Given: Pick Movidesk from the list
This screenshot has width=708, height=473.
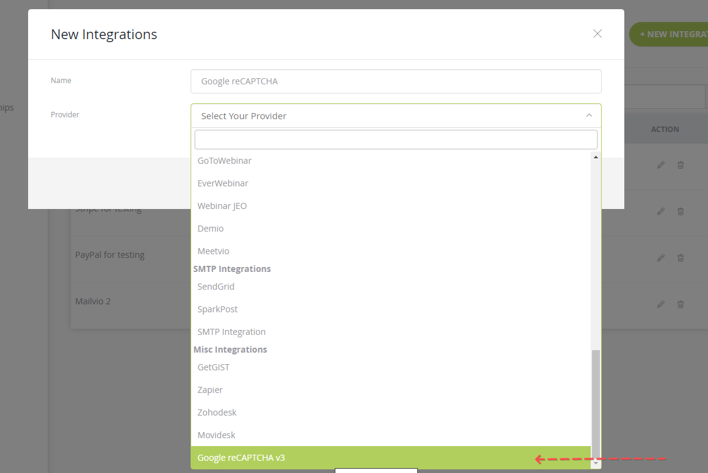Looking at the screenshot, I should tap(391, 435).
